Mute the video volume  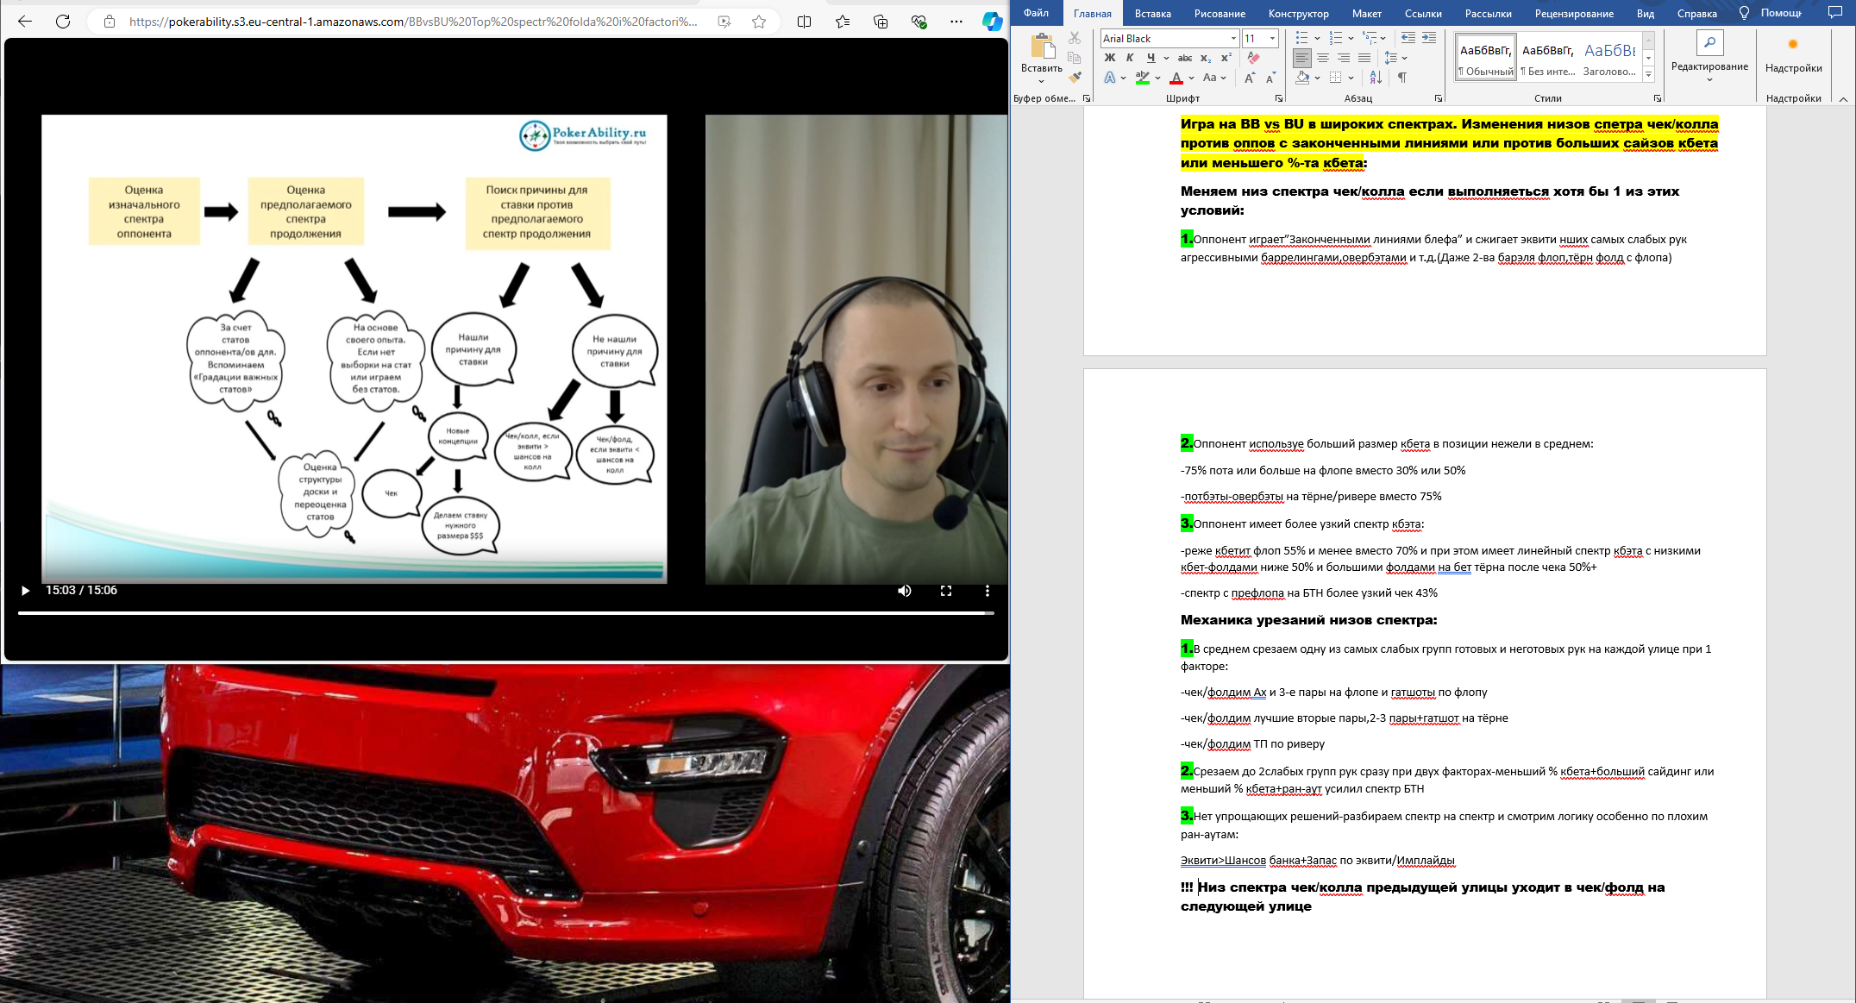coord(905,591)
